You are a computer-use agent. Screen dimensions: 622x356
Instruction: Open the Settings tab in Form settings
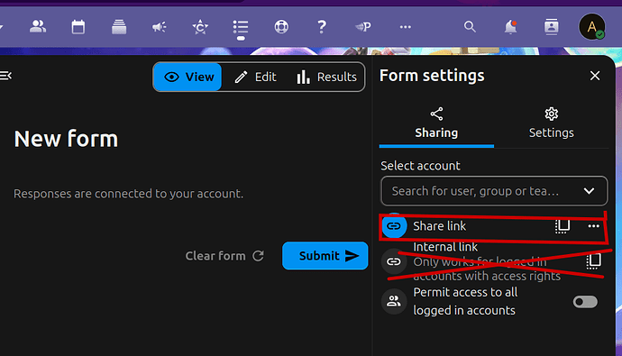[551, 123]
